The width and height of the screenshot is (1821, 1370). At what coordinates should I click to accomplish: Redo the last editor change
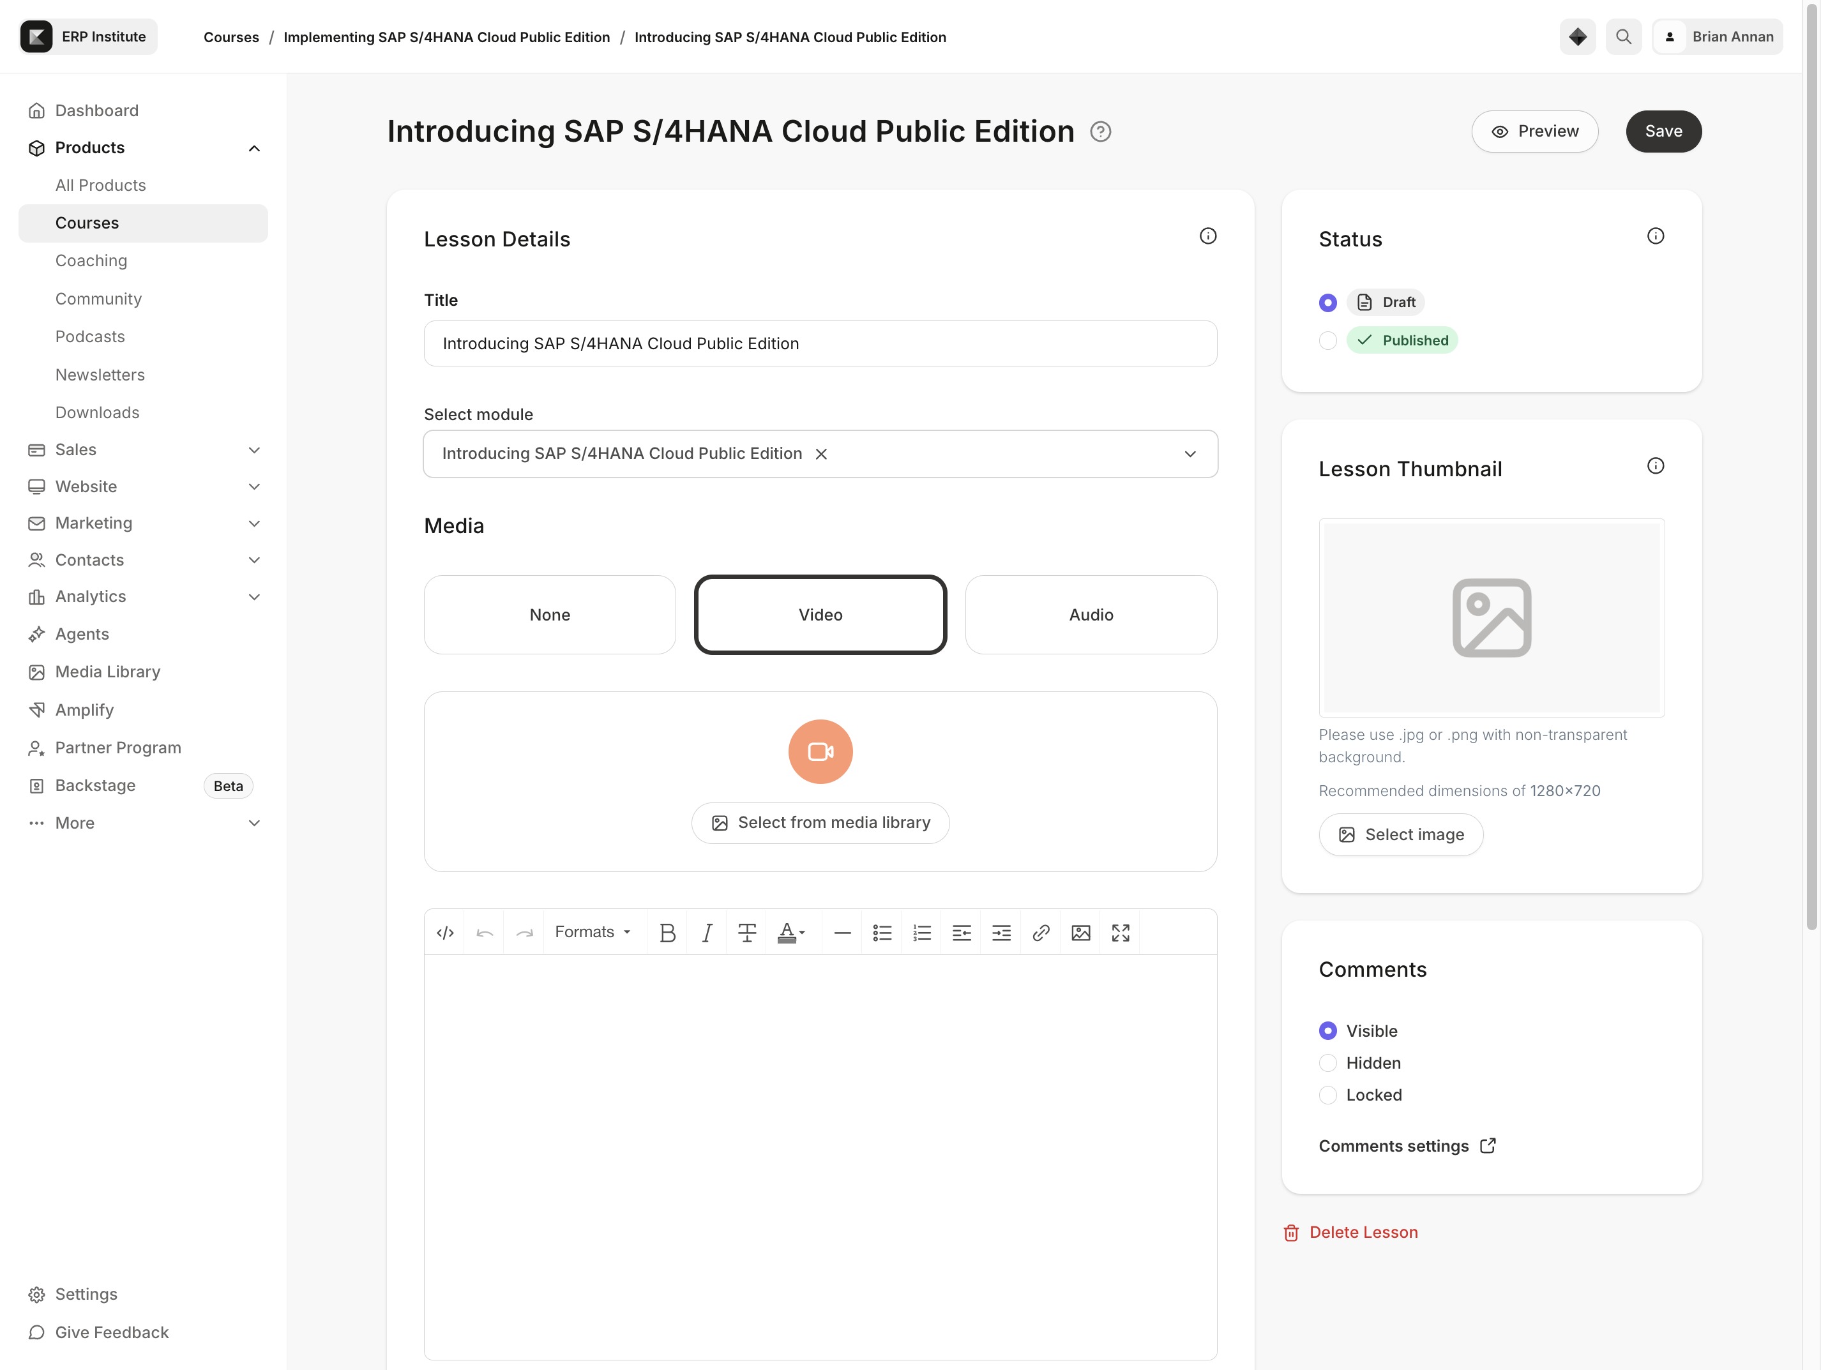(x=524, y=932)
